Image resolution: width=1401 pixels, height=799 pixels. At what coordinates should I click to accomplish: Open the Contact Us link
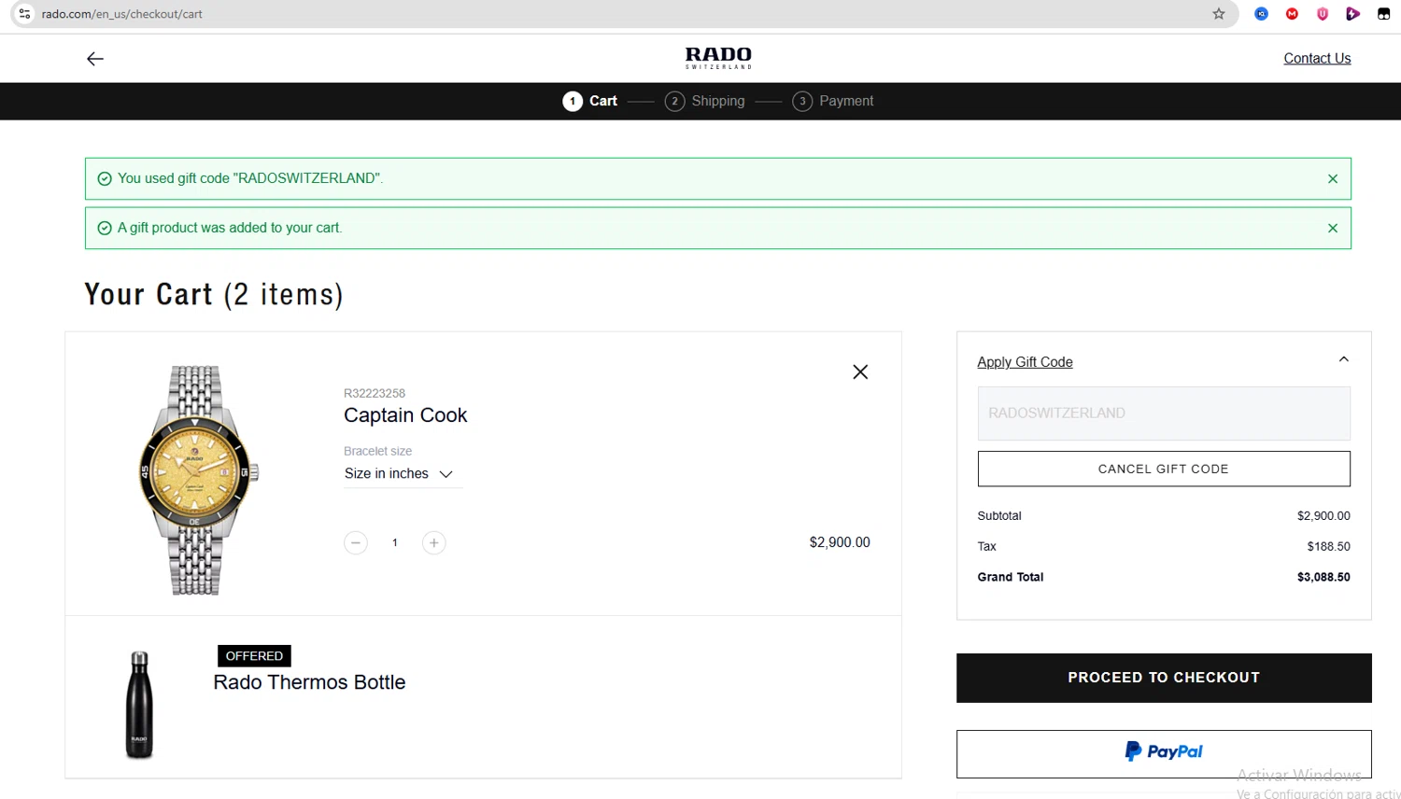1317,58
